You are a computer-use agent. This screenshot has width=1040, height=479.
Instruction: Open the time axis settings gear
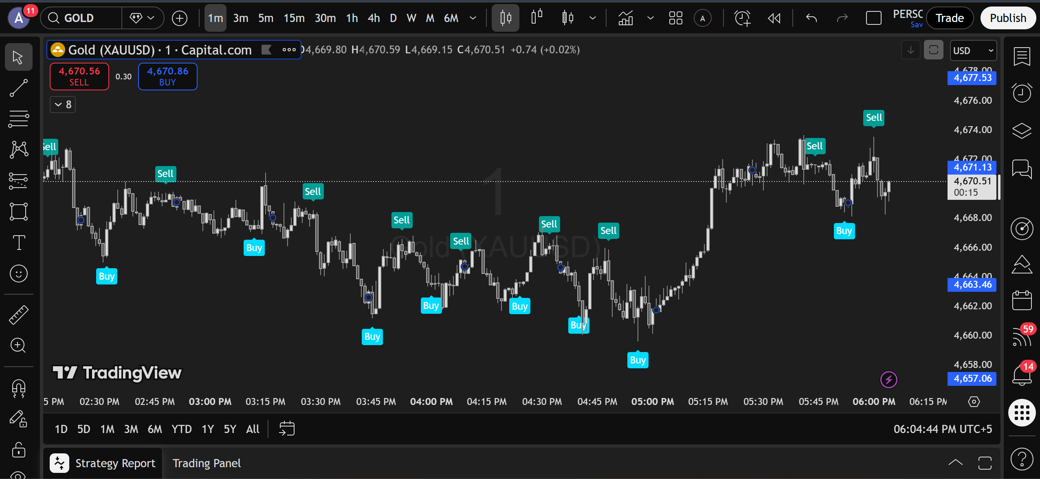click(x=974, y=402)
